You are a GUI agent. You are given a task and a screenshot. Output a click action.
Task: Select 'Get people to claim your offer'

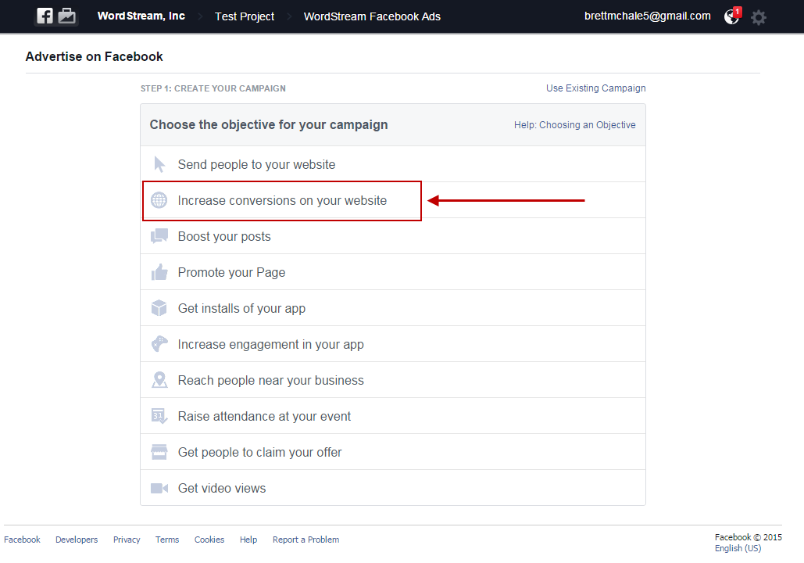pos(393,452)
